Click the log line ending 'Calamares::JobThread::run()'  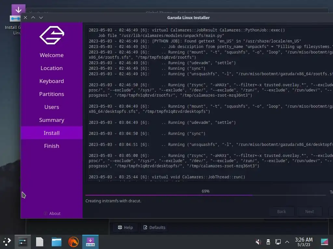click(167, 177)
